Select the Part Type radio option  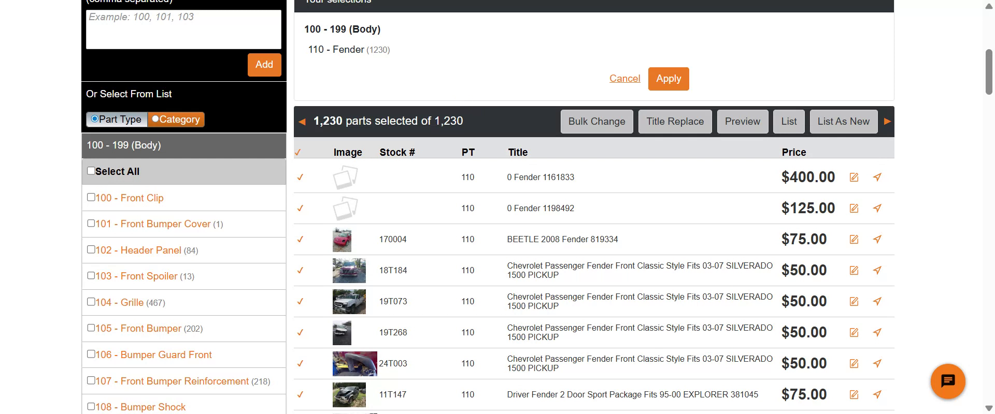click(x=95, y=119)
